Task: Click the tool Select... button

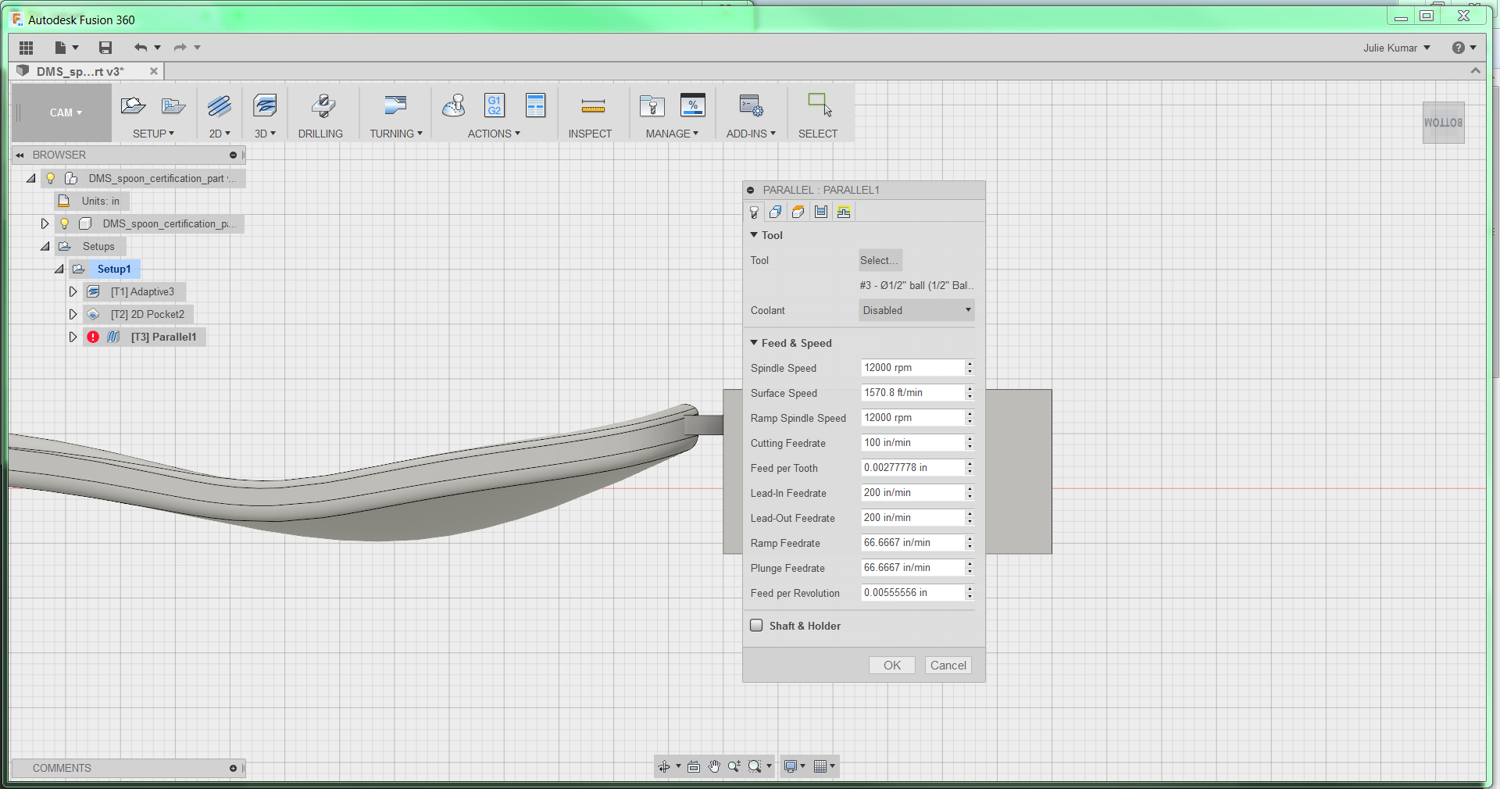Action: (880, 260)
